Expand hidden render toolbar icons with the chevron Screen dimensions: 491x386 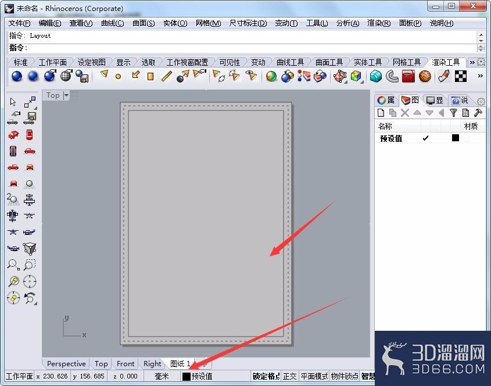coord(480,76)
